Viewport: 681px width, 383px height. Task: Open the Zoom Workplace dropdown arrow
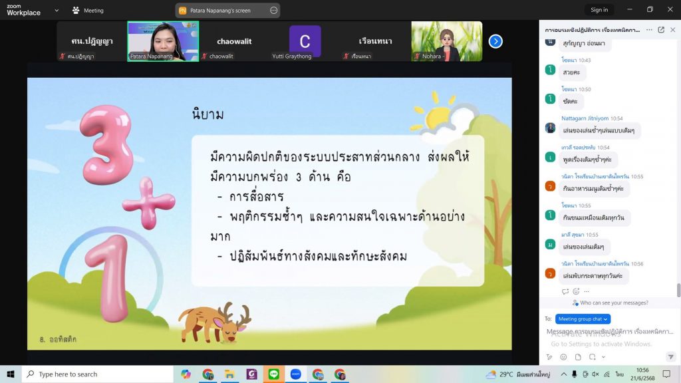[x=57, y=11]
